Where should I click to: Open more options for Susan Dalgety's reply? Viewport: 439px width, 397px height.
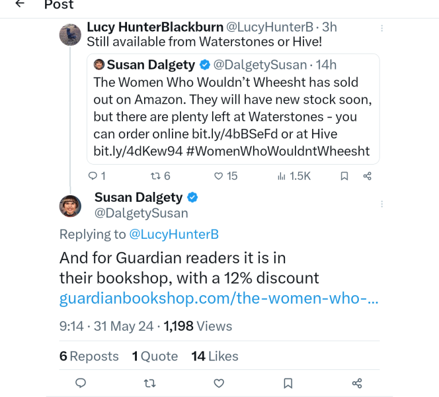pyautogui.click(x=382, y=204)
